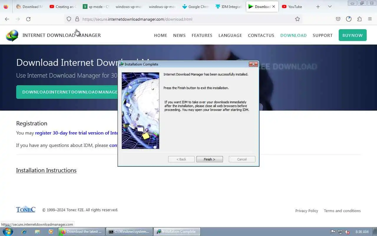377x236 pixels.
Task: Open the extensions puzzle icon
Action: (359, 19)
